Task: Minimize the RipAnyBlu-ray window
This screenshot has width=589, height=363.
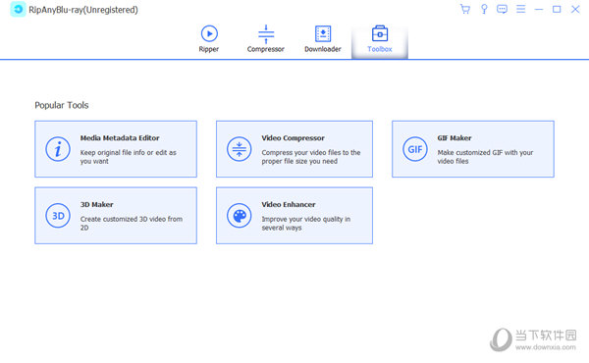Action: [x=539, y=9]
